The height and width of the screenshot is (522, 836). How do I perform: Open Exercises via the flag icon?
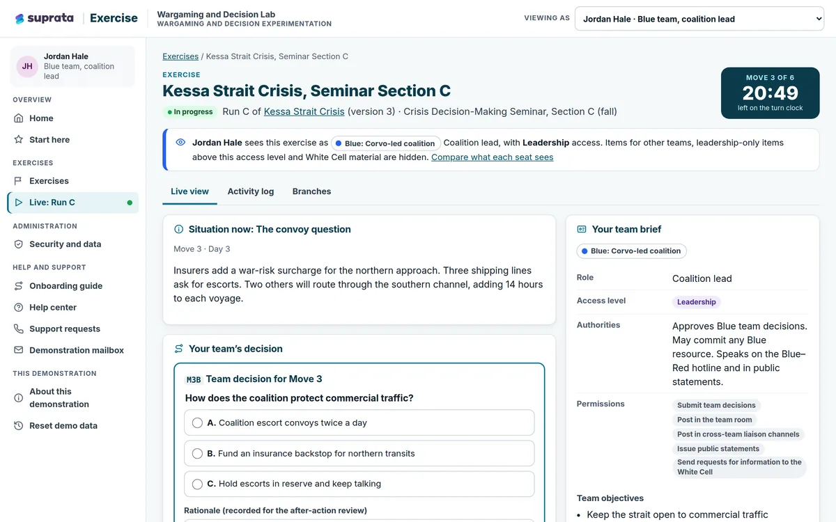(19, 181)
